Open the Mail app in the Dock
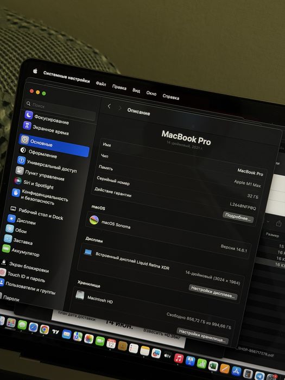The height and width of the screenshot is (380, 285). point(66,334)
